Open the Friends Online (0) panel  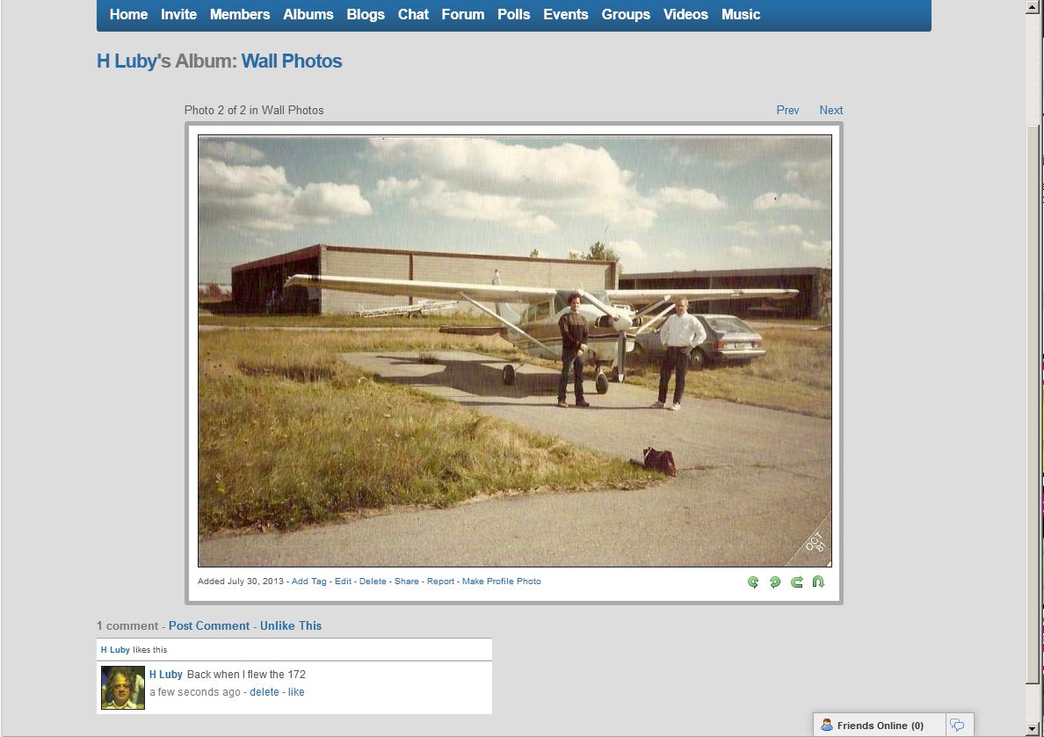click(879, 725)
